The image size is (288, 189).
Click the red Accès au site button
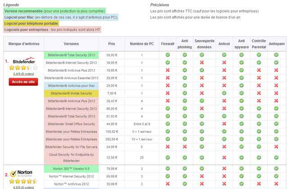click(x=23, y=82)
